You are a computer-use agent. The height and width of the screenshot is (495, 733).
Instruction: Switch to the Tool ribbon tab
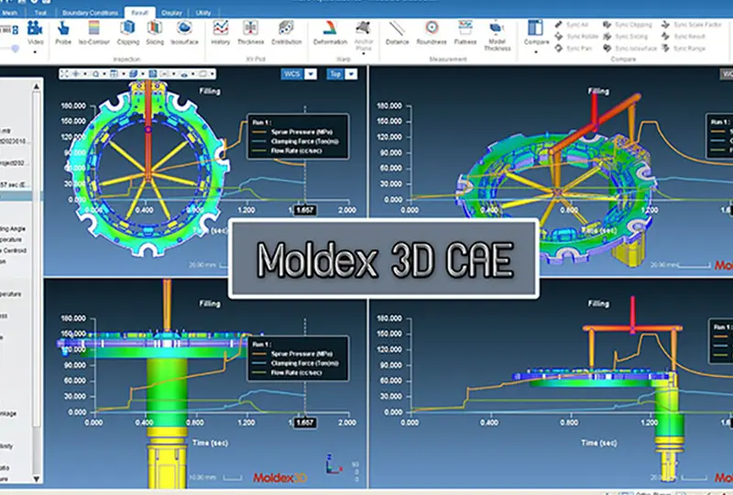tap(40, 13)
